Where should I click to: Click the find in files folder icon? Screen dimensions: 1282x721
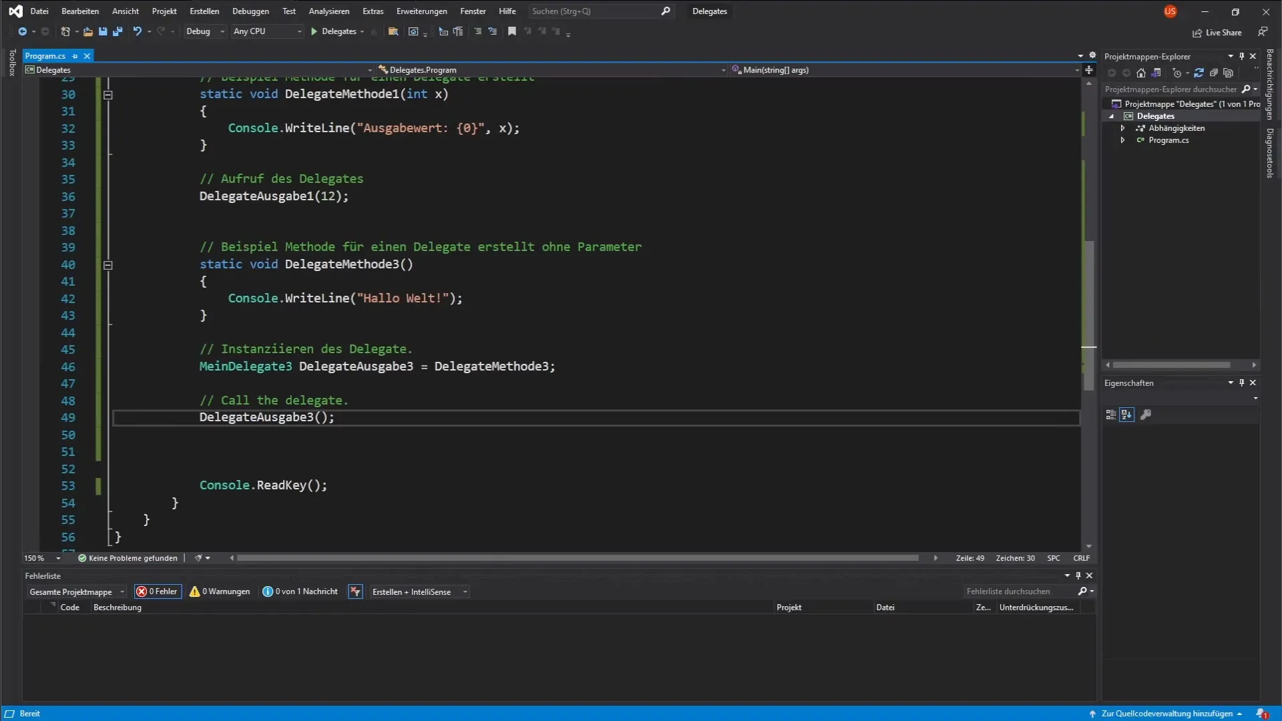point(393,31)
